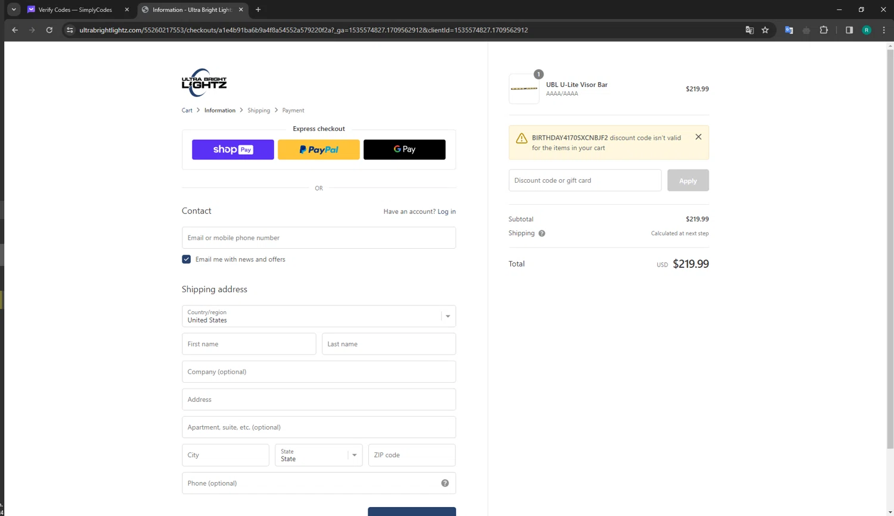The image size is (894, 516).
Task: Open the Google Translate extension icon
Action: point(789,30)
